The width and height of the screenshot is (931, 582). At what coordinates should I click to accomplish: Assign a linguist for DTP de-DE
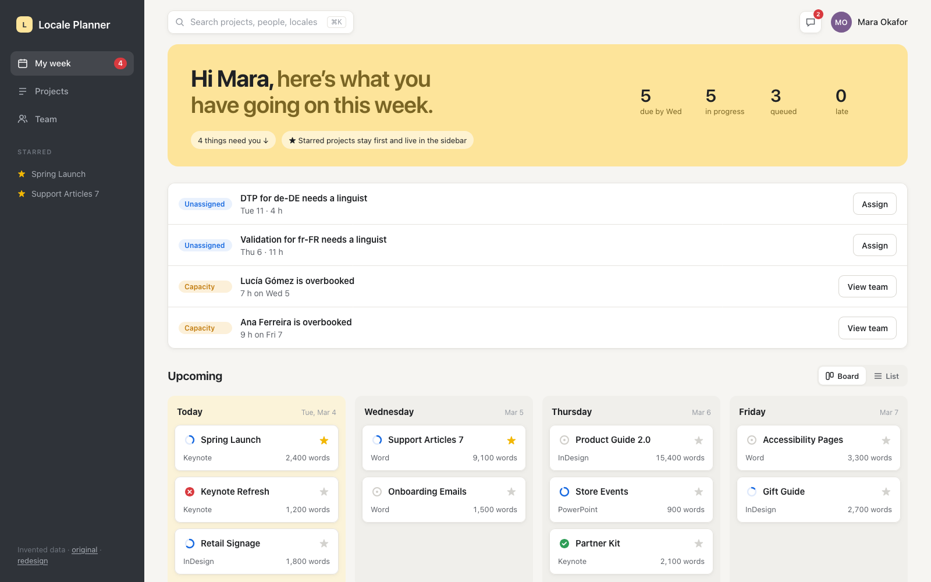(875, 204)
